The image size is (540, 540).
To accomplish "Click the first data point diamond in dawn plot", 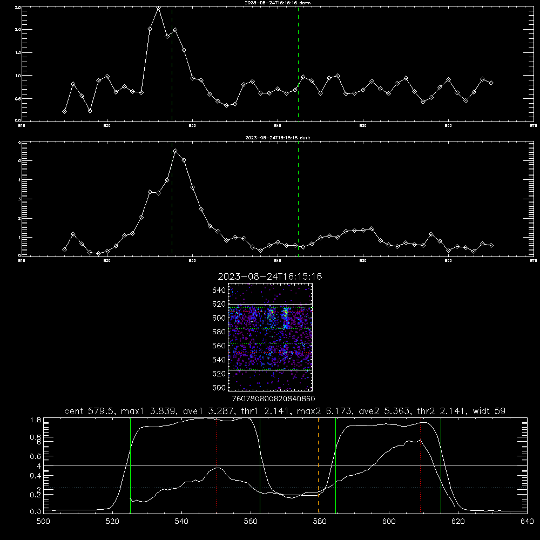I will pos(64,111).
